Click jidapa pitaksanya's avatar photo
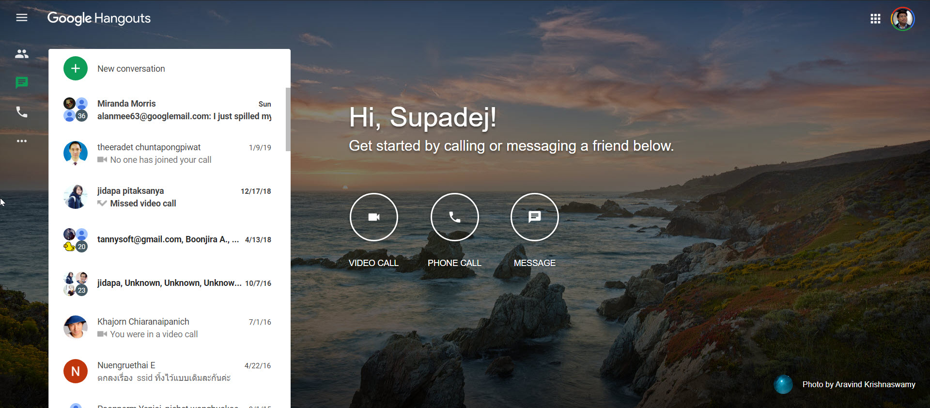The height and width of the screenshot is (408, 930). tap(76, 197)
